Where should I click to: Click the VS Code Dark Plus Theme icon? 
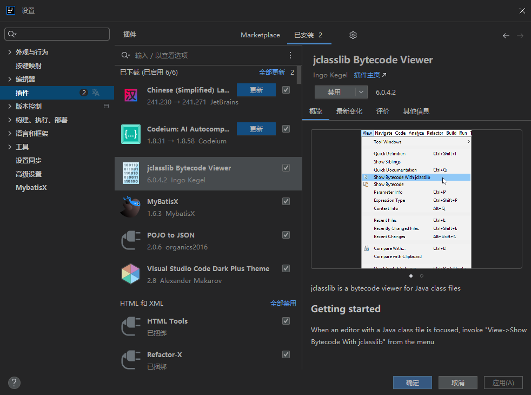coord(131,274)
